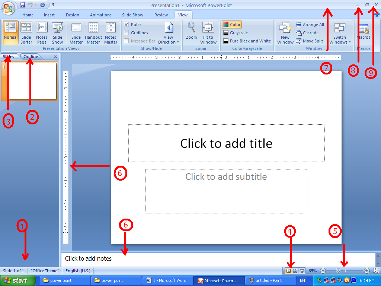Screen dimensions: 381x286
Task: Click the English (U.S.) language indicator
Action: tap(78, 271)
